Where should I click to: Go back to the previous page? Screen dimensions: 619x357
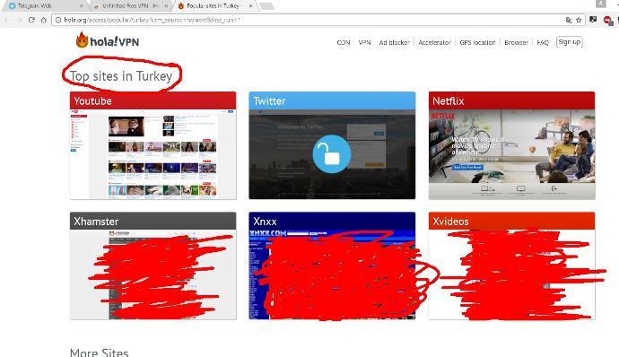pyautogui.click(x=7, y=20)
